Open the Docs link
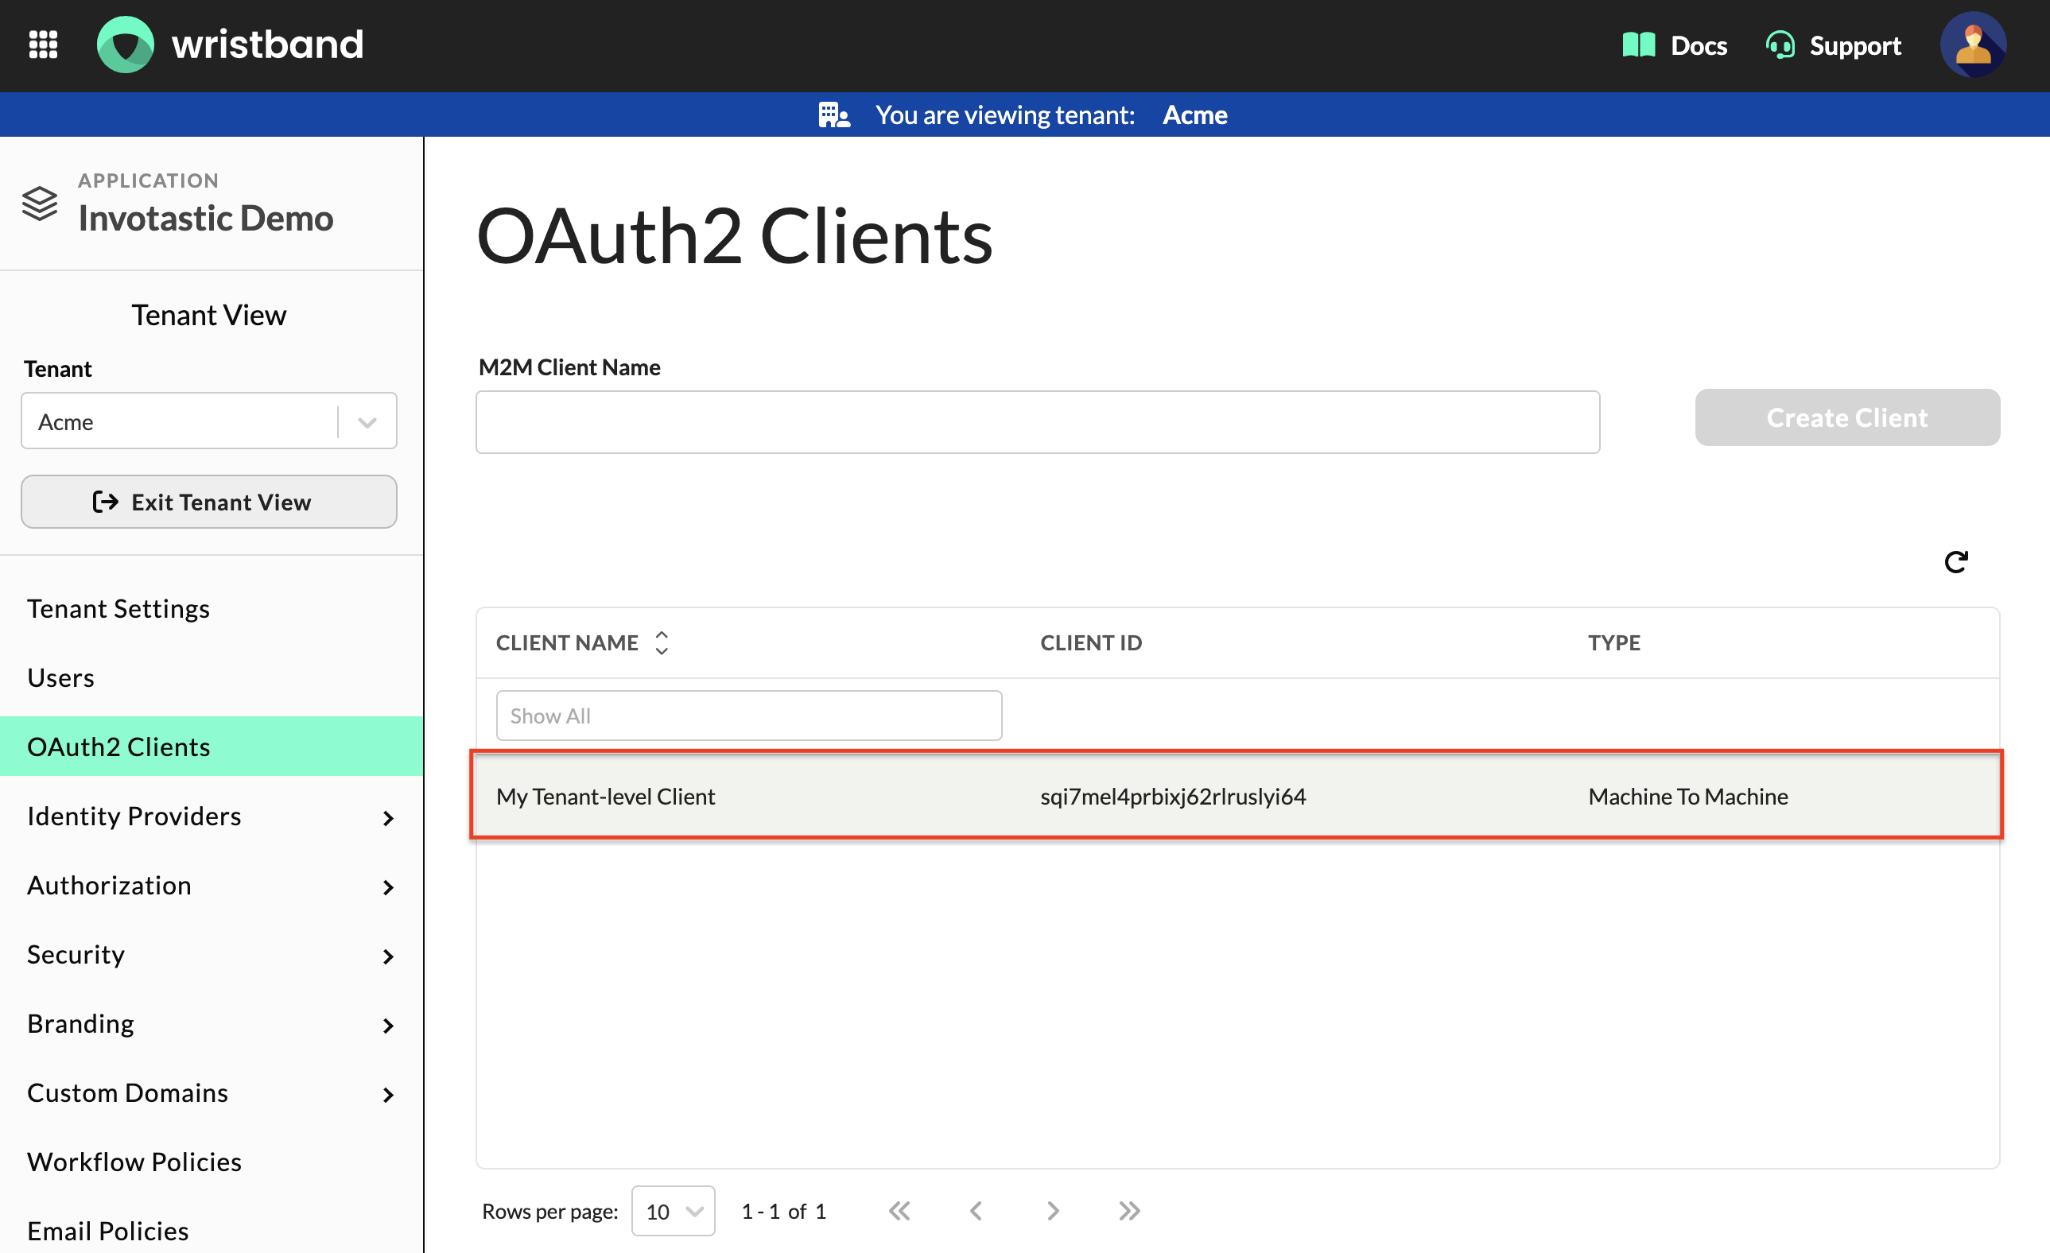Screen dimensions: 2050x1253 coord(1698,45)
